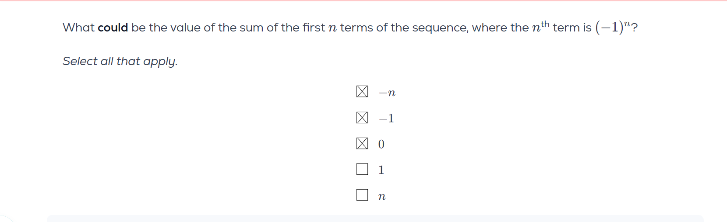Uncheck the checkbox beside −1

[362, 118]
